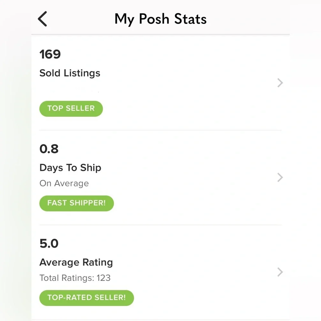This screenshot has height=321, width=321.
Task: Select the TOP-RATED SELLER! badge
Action: (86, 298)
